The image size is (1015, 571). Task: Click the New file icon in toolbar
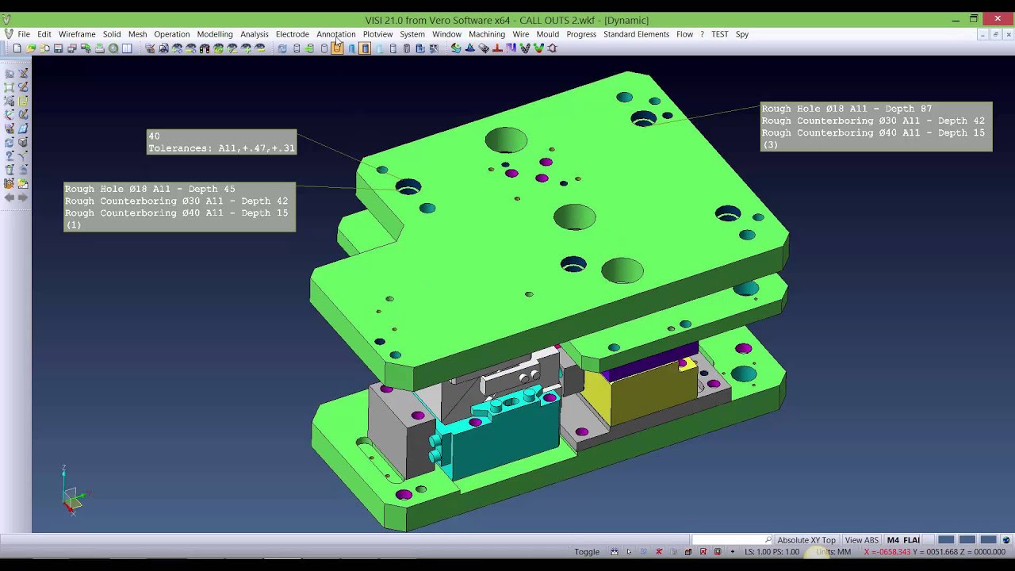click(x=17, y=48)
